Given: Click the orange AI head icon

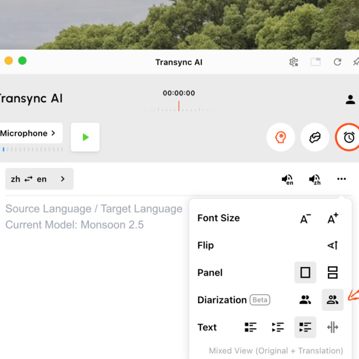Looking at the screenshot, I should (x=280, y=137).
